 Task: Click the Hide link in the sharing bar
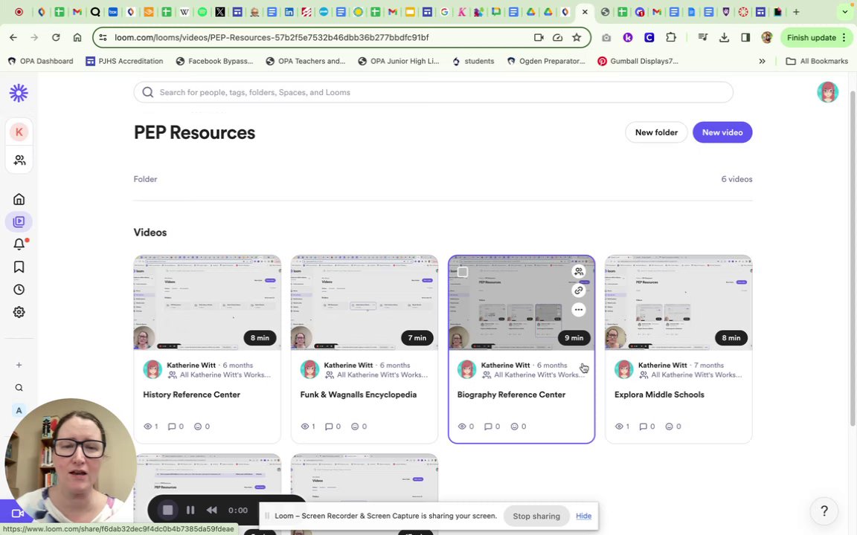583,516
